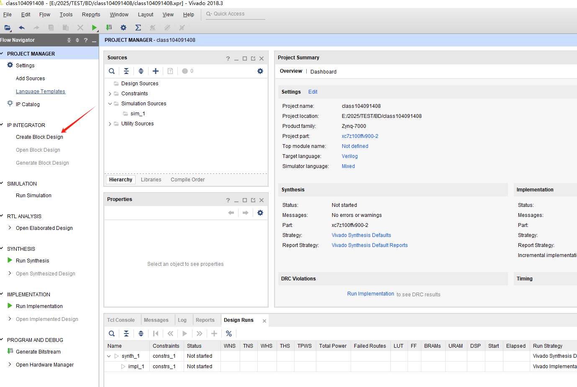577x387 pixels.
Task: Click Flow Navigator help question mark
Action: (x=86, y=40)
